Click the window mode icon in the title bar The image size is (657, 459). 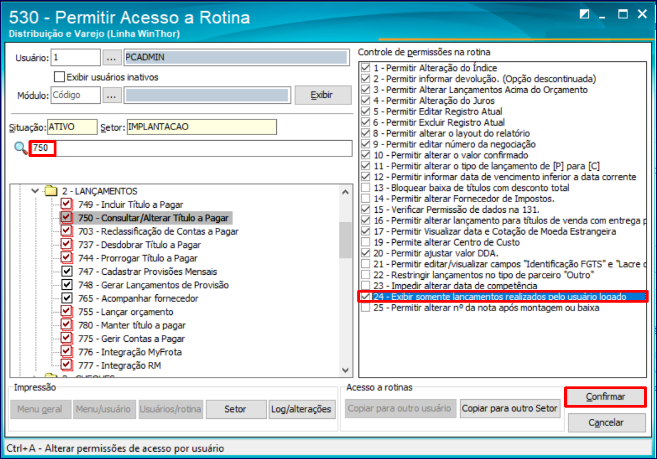click(584, 14)
